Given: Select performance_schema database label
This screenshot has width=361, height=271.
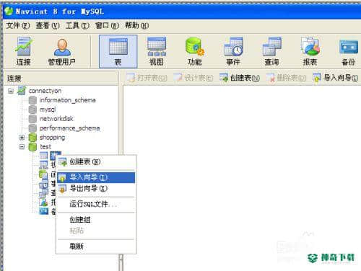Looking at the screenshot, I should 69,128.
